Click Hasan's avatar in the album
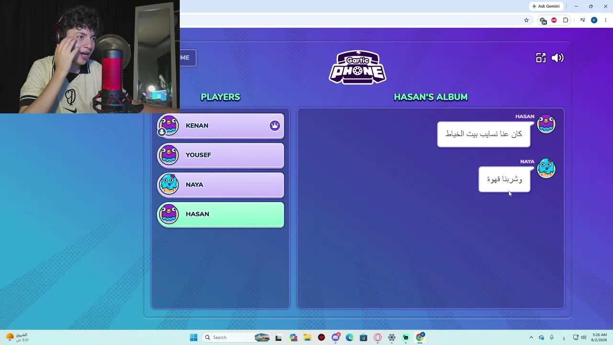 (546, 124)
